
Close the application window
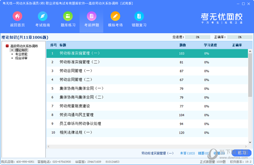(248, 4)
